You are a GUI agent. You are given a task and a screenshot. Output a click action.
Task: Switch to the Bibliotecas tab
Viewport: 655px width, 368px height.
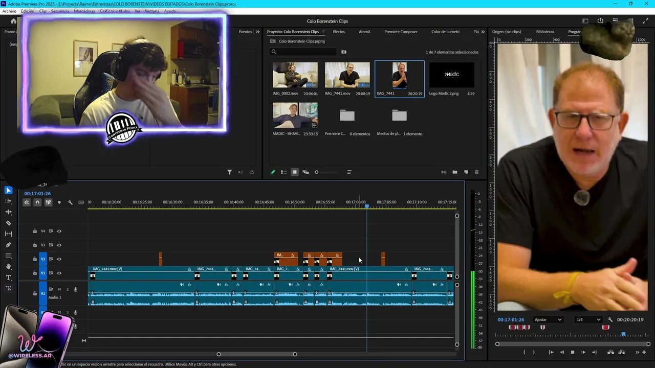(x=545, y=32)
